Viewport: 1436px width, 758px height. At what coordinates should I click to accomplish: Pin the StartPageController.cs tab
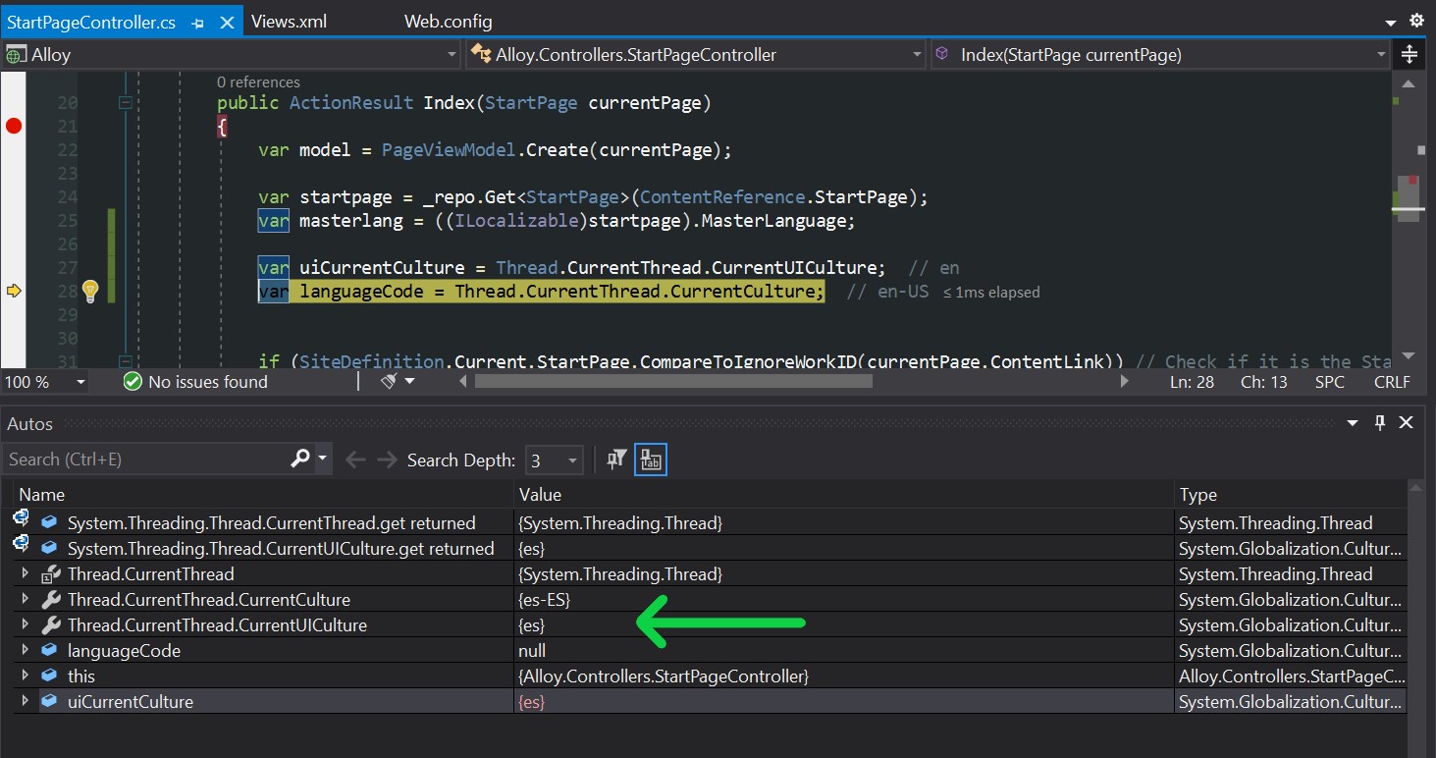(x=198, y=22)
